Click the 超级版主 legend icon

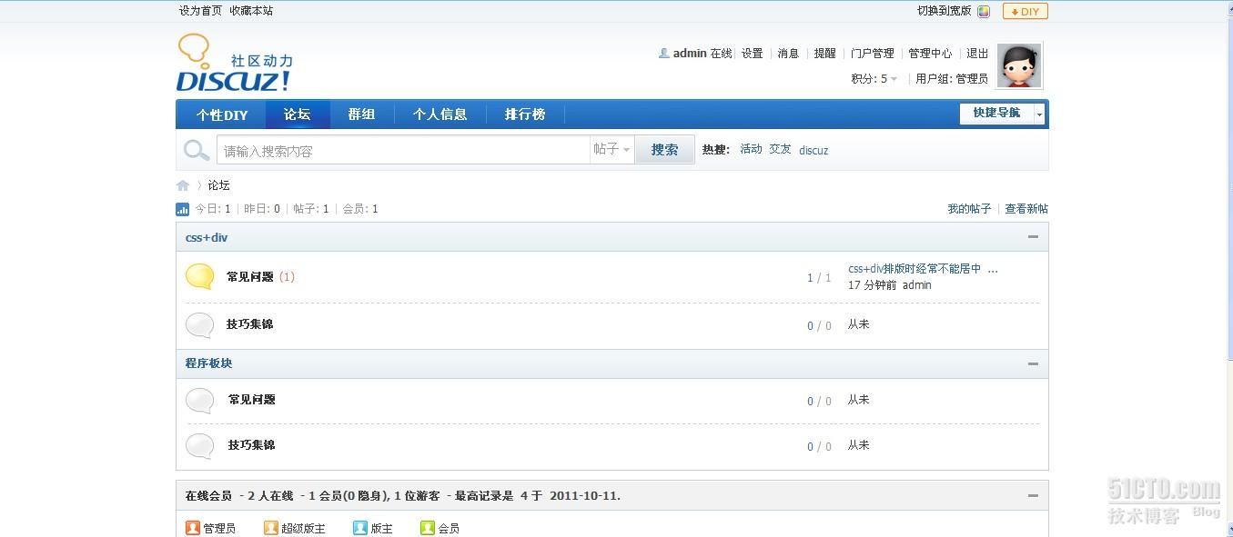270,528
